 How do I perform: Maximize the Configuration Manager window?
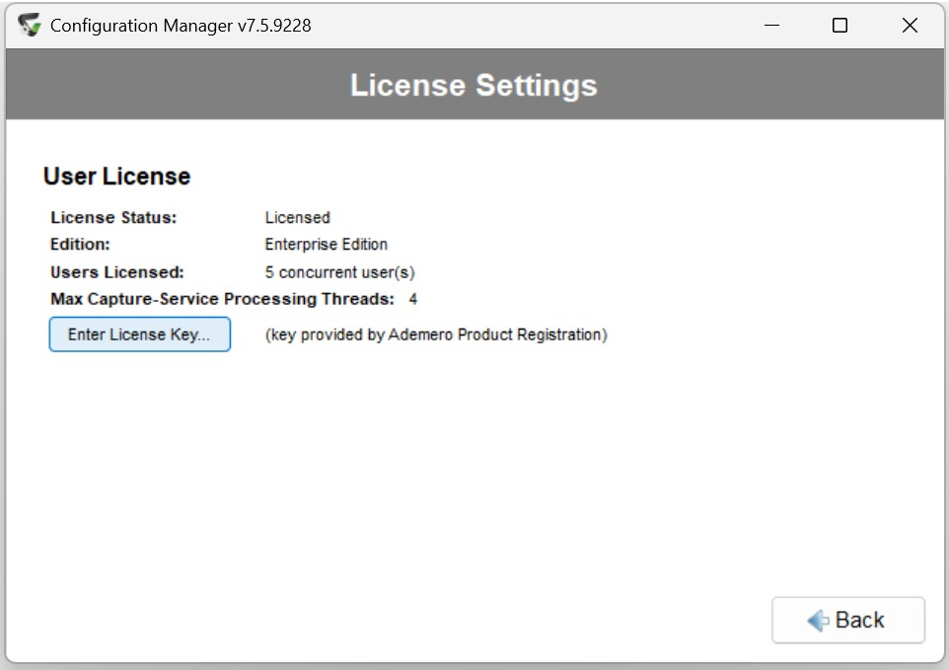839,26
